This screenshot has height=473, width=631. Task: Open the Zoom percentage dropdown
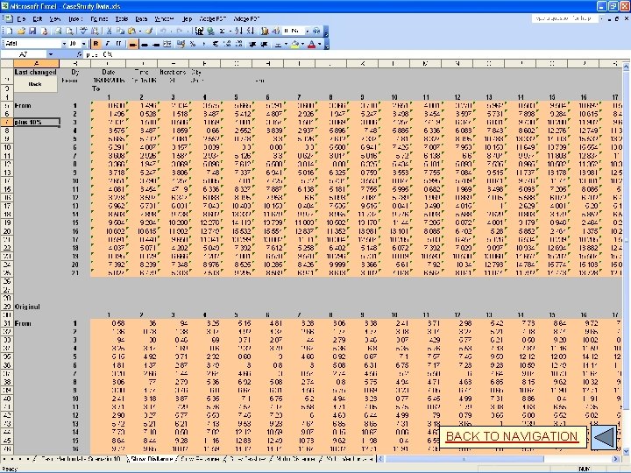307,31
